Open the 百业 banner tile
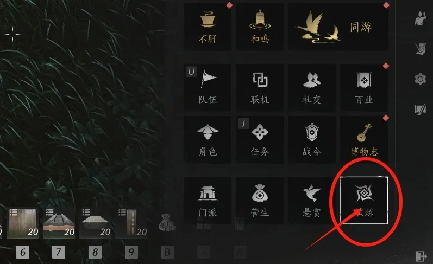The width and height of the screenshot is (433, 264). click(364, 88)
